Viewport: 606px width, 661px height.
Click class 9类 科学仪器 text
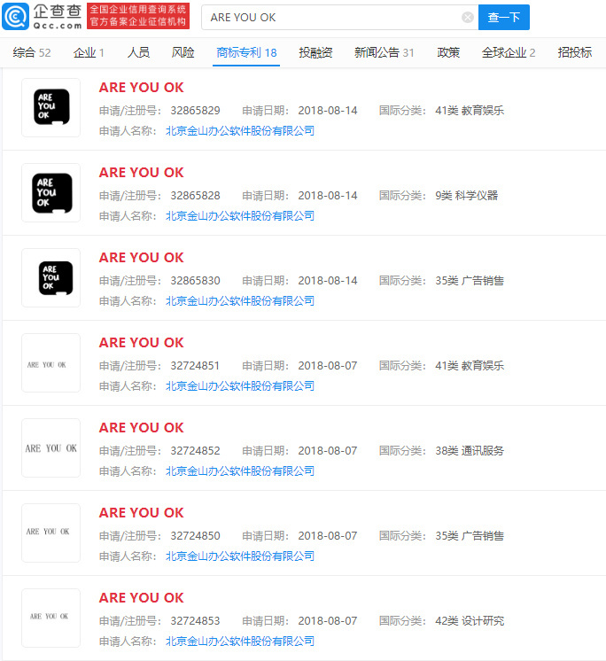pos(467,196)
